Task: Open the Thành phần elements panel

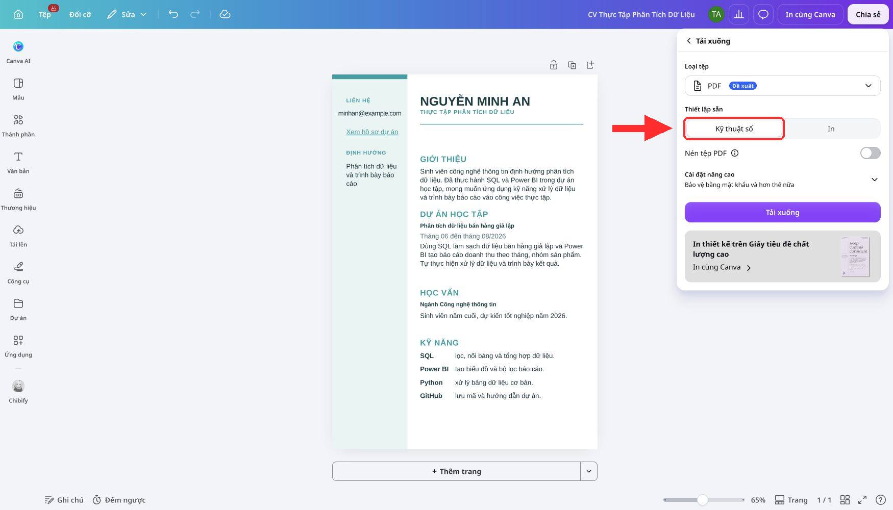Action: [18, 125]
